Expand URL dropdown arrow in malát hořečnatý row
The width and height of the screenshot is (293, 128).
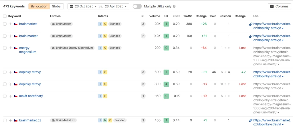point(278,113)
